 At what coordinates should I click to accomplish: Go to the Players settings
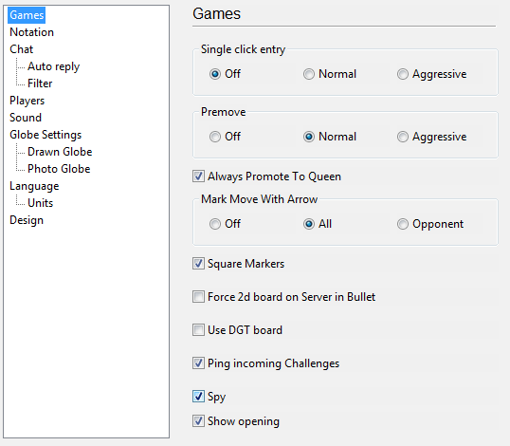click(27, 101)
